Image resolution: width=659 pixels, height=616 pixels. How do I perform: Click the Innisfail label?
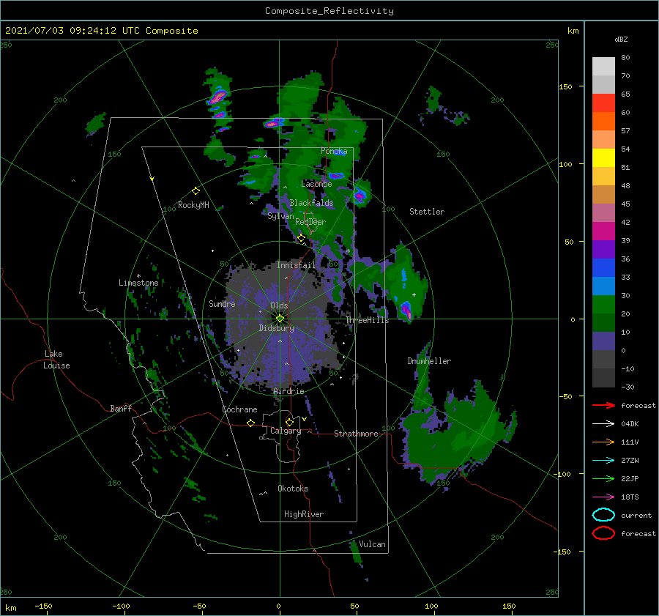click(296, 265)
